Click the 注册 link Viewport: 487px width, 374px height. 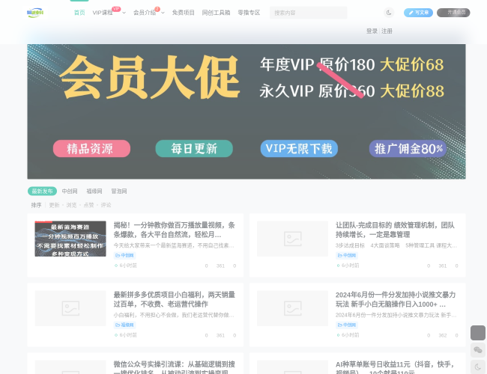[387, 31]
